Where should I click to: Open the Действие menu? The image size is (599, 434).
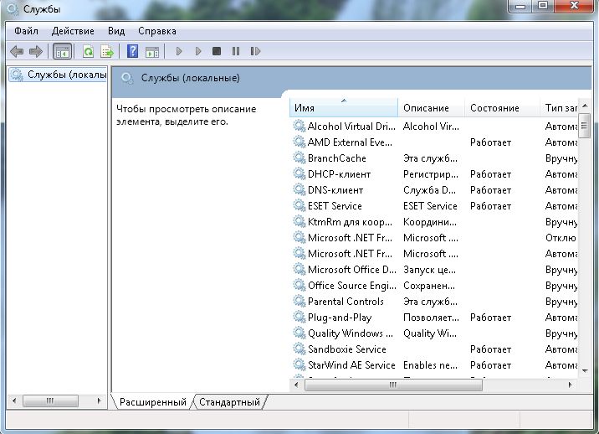point(73,31)
